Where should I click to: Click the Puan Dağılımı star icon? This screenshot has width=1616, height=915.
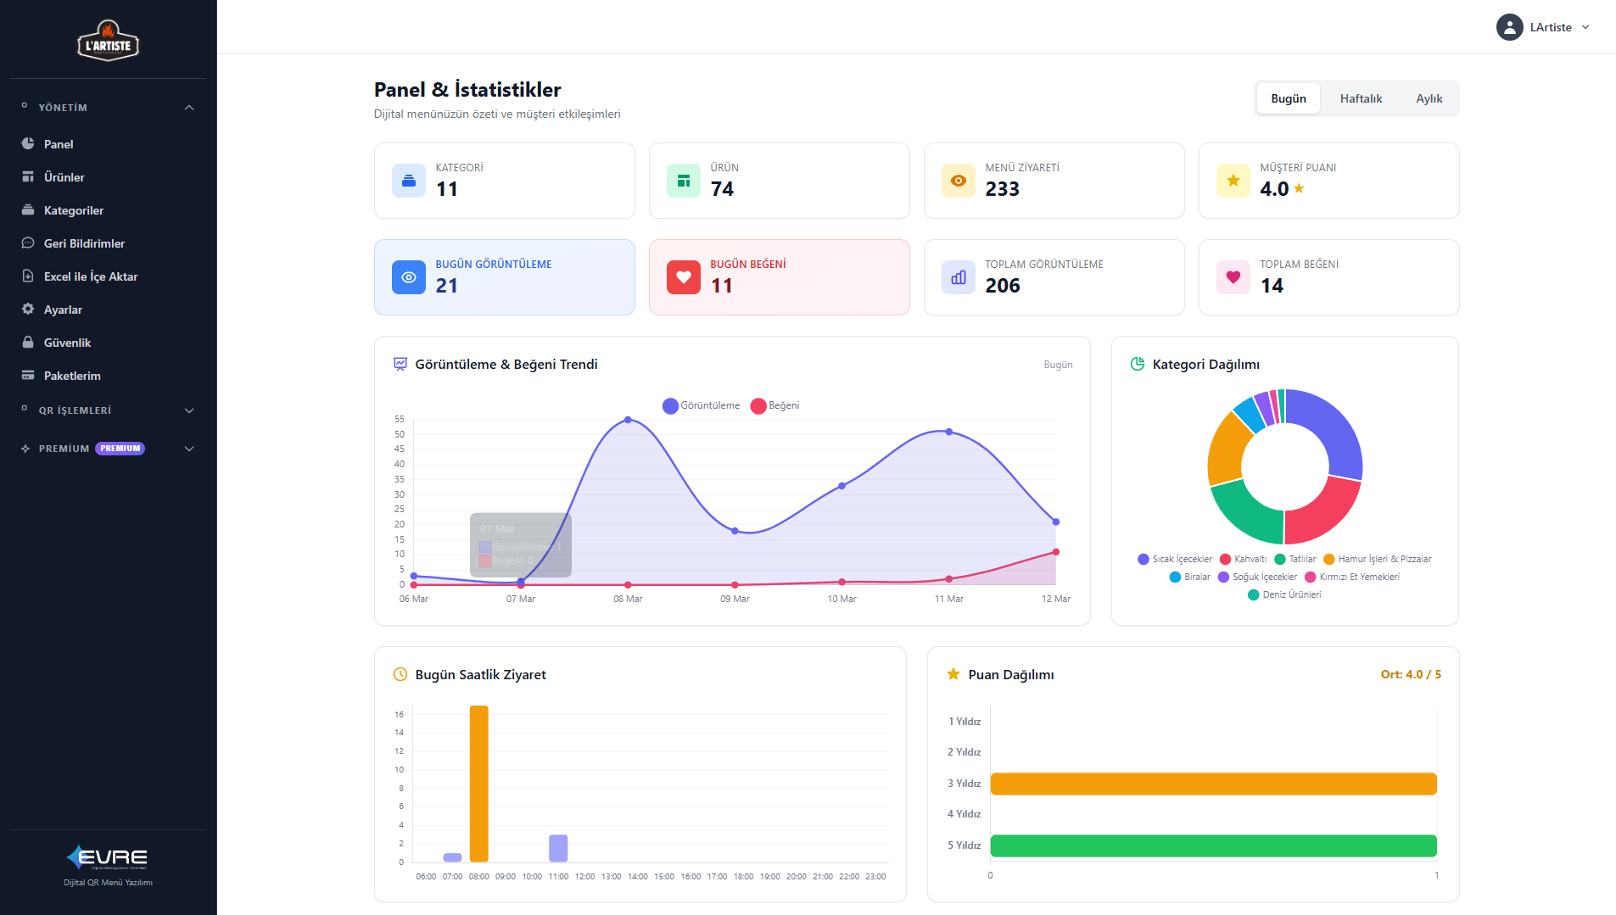click(x=953, y=674)
